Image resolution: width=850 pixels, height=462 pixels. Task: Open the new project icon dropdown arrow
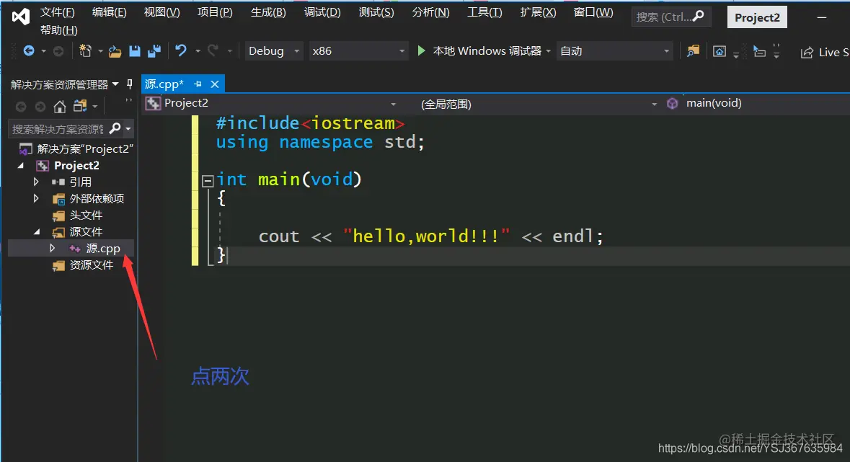coord(100,51)
